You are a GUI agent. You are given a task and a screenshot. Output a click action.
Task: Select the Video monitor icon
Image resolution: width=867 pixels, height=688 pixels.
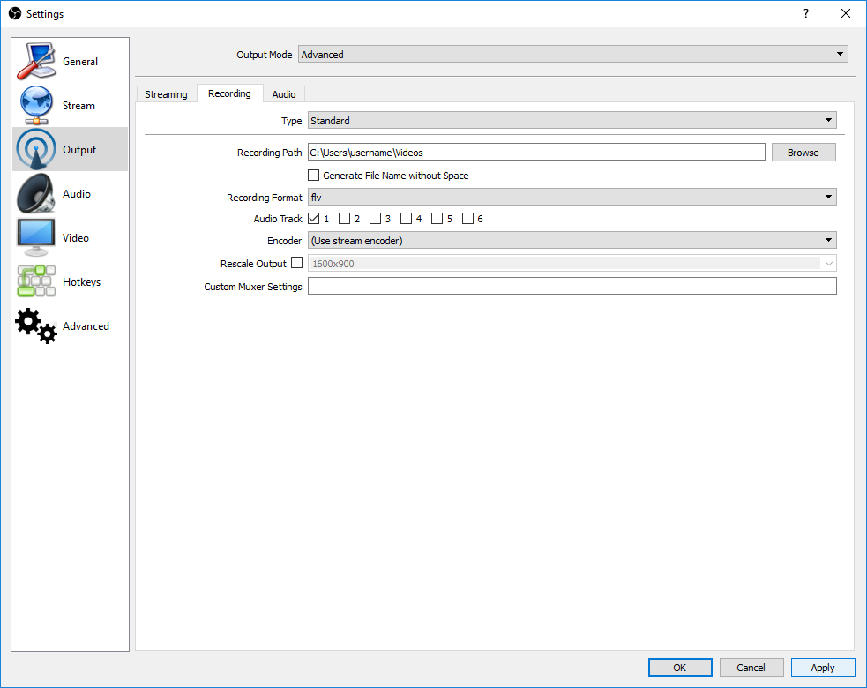36,238
